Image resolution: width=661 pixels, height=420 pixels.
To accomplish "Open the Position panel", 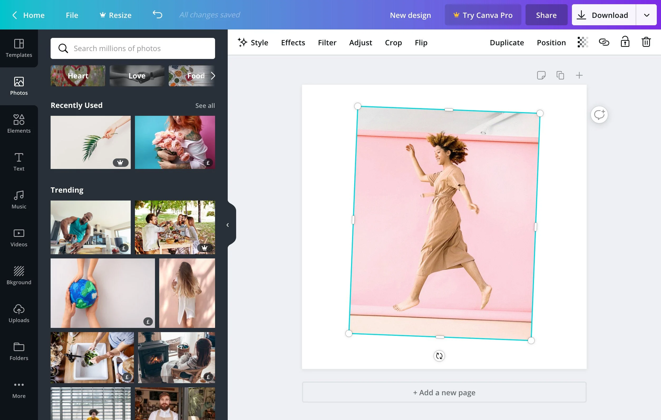I will pyautogui.click(x=551, y=42).
